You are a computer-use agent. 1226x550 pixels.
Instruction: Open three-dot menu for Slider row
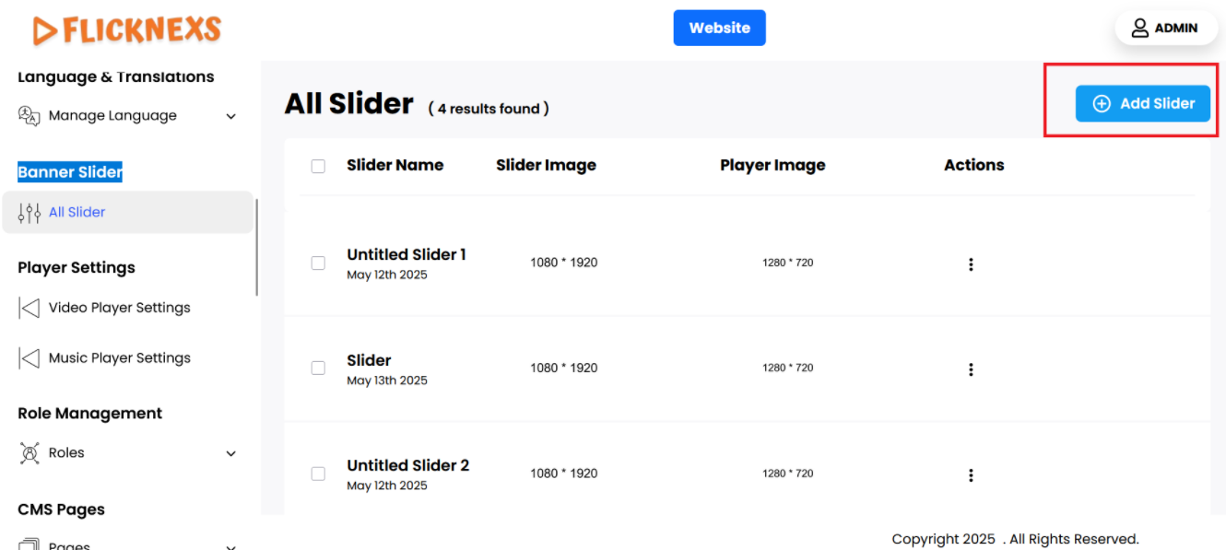pos(971,369)
